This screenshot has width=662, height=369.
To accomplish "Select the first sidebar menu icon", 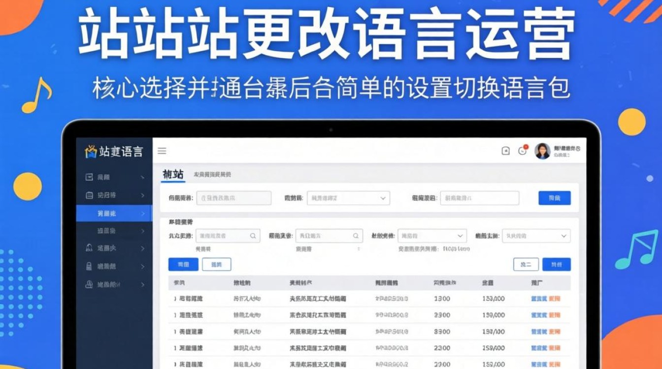I will [x=90, y=176].
